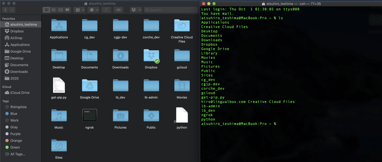Switch Finder to list view

[53, 10]
